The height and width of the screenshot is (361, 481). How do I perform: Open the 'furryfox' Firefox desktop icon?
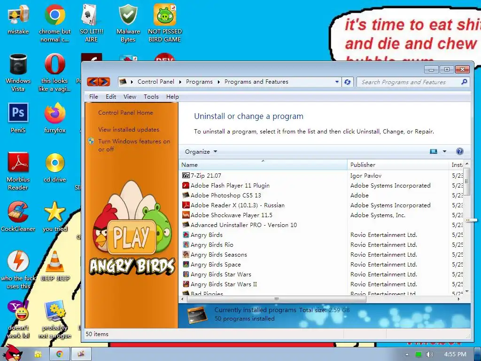pos(54,118)
